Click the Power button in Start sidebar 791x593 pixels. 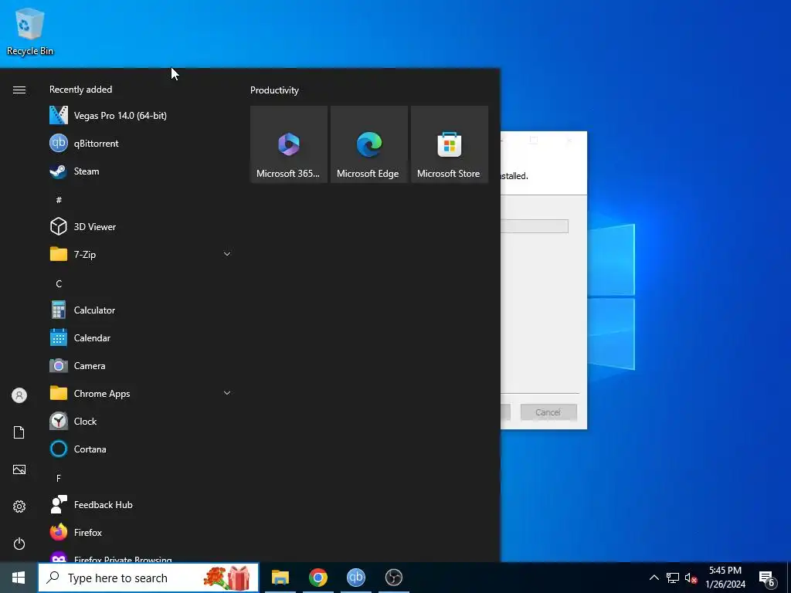coord(19,544)
